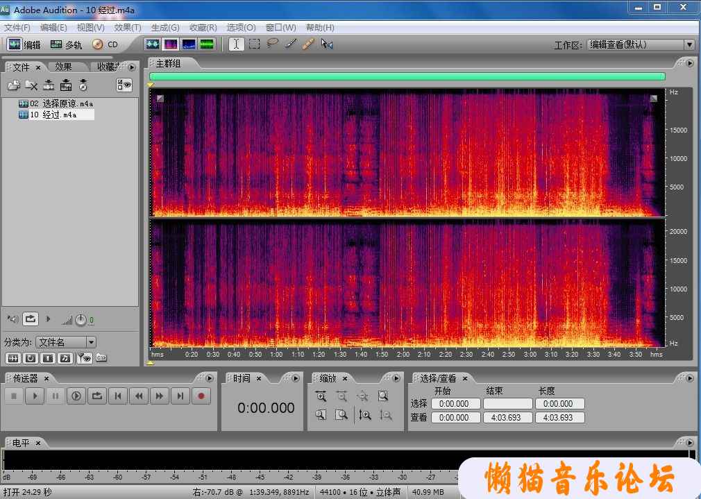This screenshot has height=499, width=701.
Task: Click the Close File icon in Files panel
Action: point(31,85)
